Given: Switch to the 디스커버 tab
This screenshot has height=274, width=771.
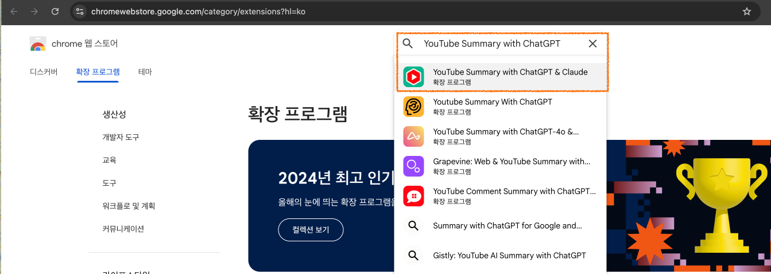Looking at the screenshot, I should click(44, 72).
